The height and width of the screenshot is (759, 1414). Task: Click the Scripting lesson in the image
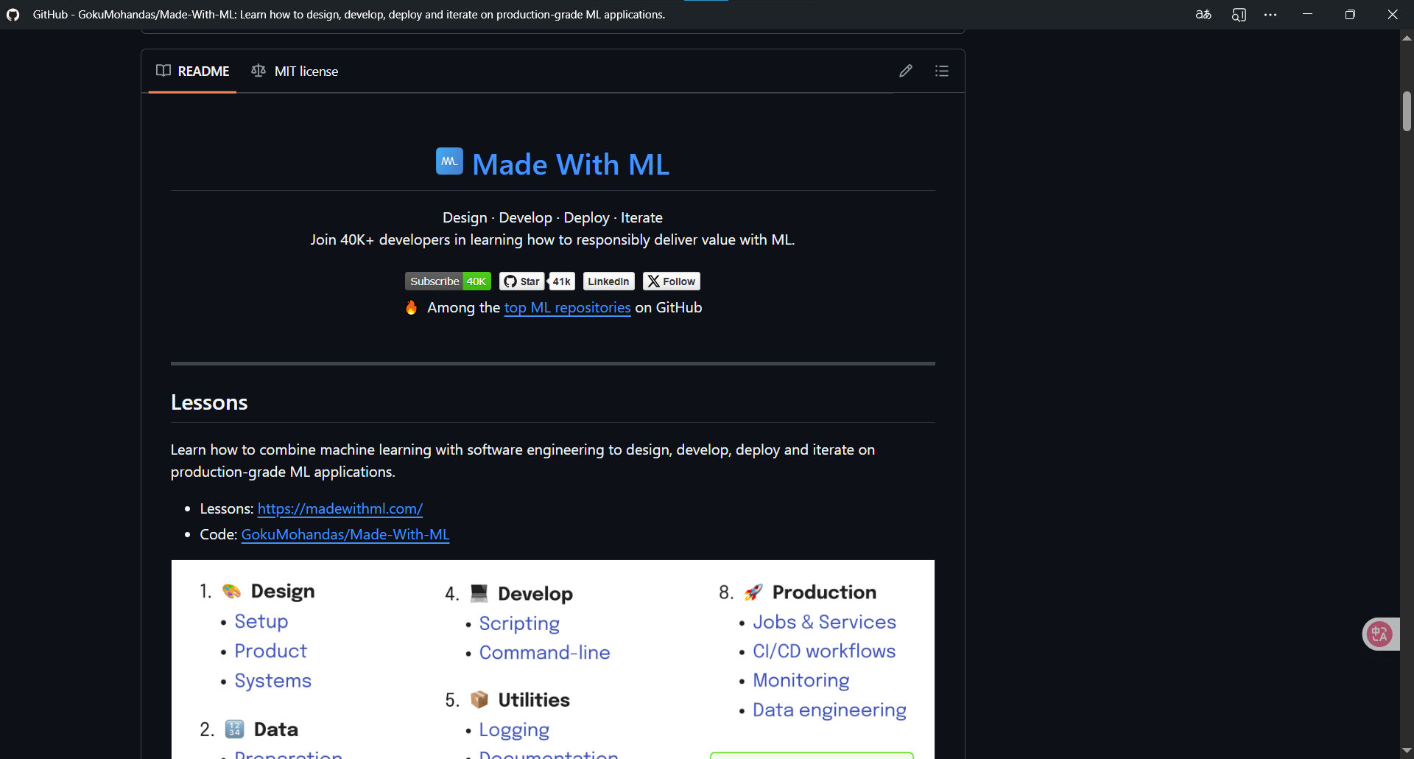click(519, 624)
